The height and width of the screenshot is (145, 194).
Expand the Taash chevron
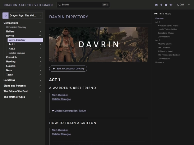(x=40, y=75)
